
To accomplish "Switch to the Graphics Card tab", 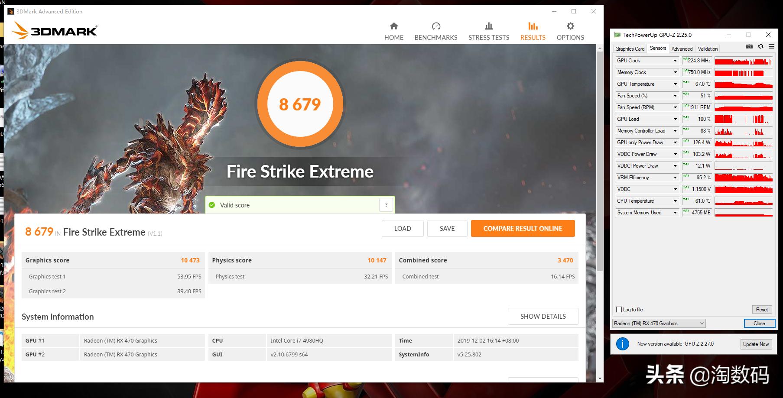I will point(630,49).
